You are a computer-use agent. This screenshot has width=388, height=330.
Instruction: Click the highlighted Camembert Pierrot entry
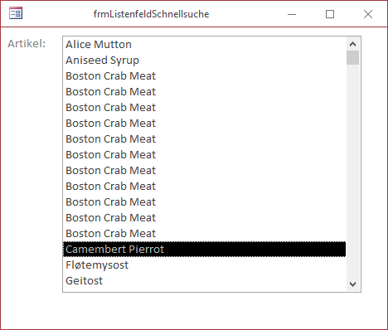coord(204,250)
